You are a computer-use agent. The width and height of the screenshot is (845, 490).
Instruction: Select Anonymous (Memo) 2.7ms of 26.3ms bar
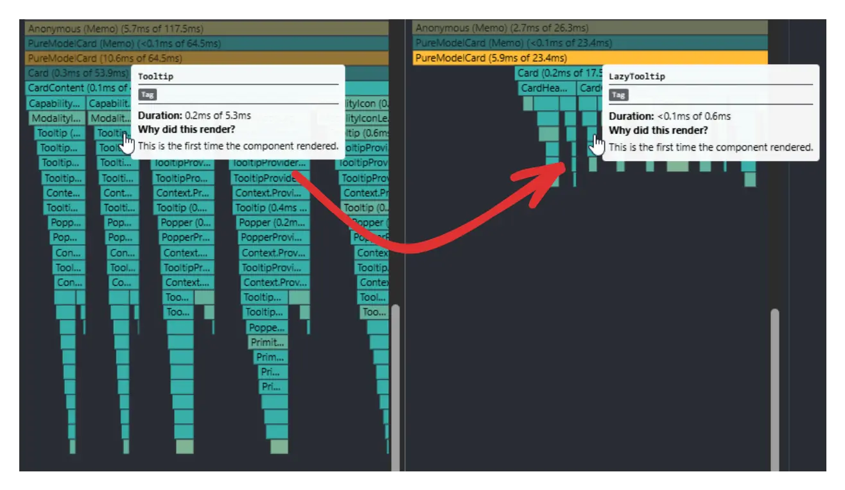590,28
